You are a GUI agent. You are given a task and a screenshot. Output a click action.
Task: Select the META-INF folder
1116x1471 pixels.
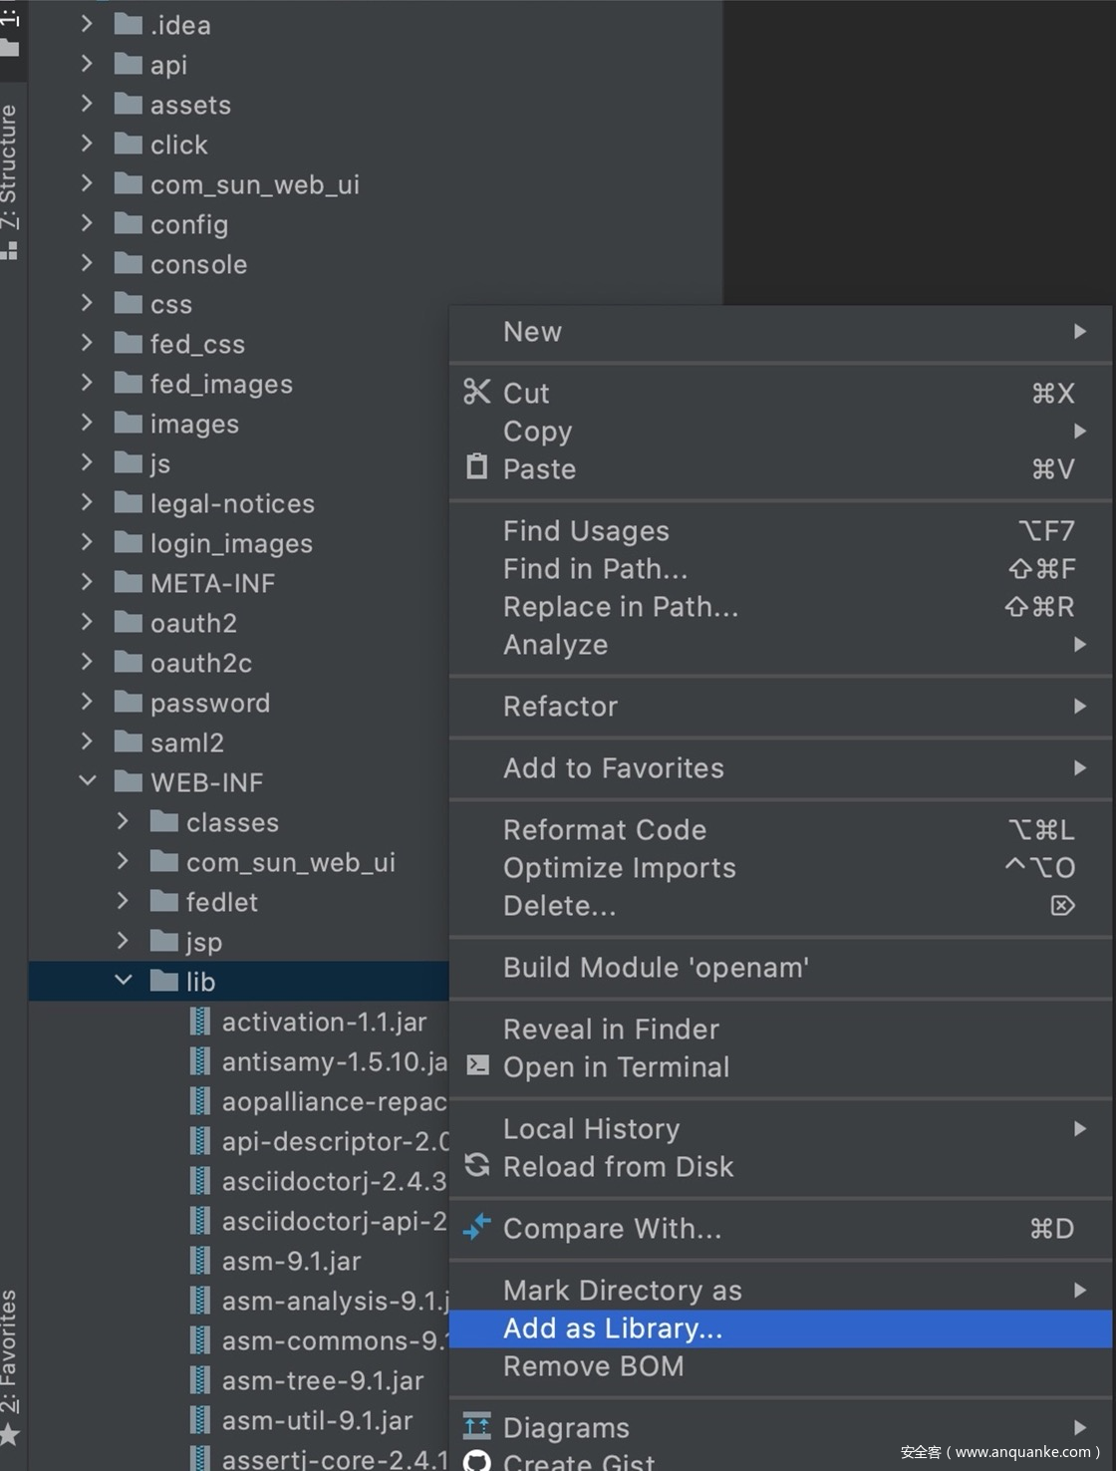pos(212,583)
